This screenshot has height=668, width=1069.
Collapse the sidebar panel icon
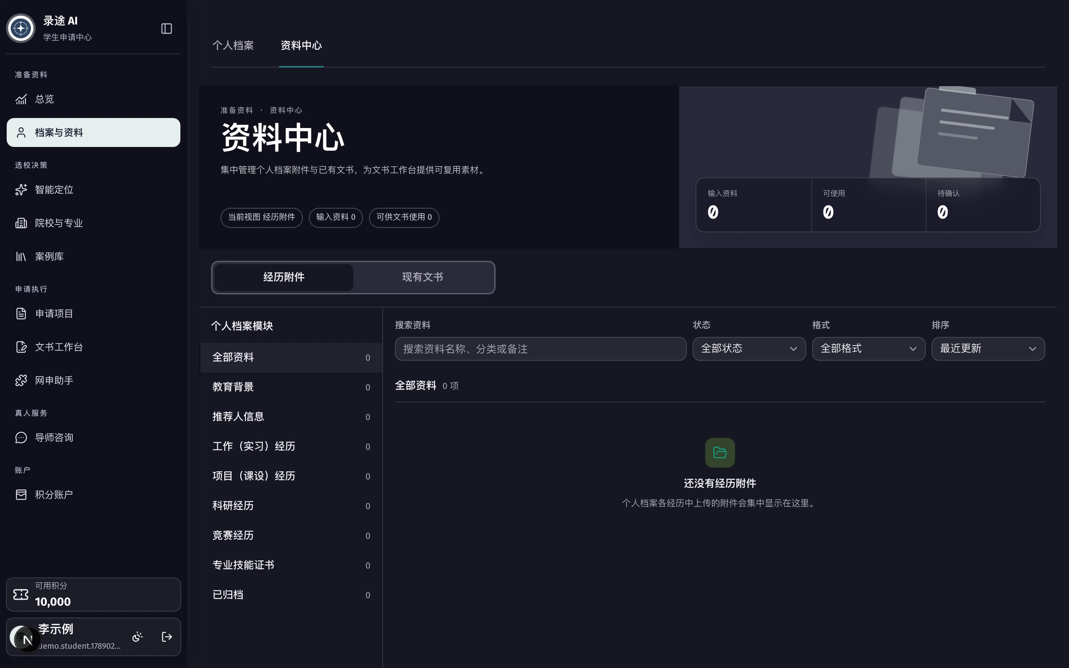pyautogui.click(x=167, y=29)
